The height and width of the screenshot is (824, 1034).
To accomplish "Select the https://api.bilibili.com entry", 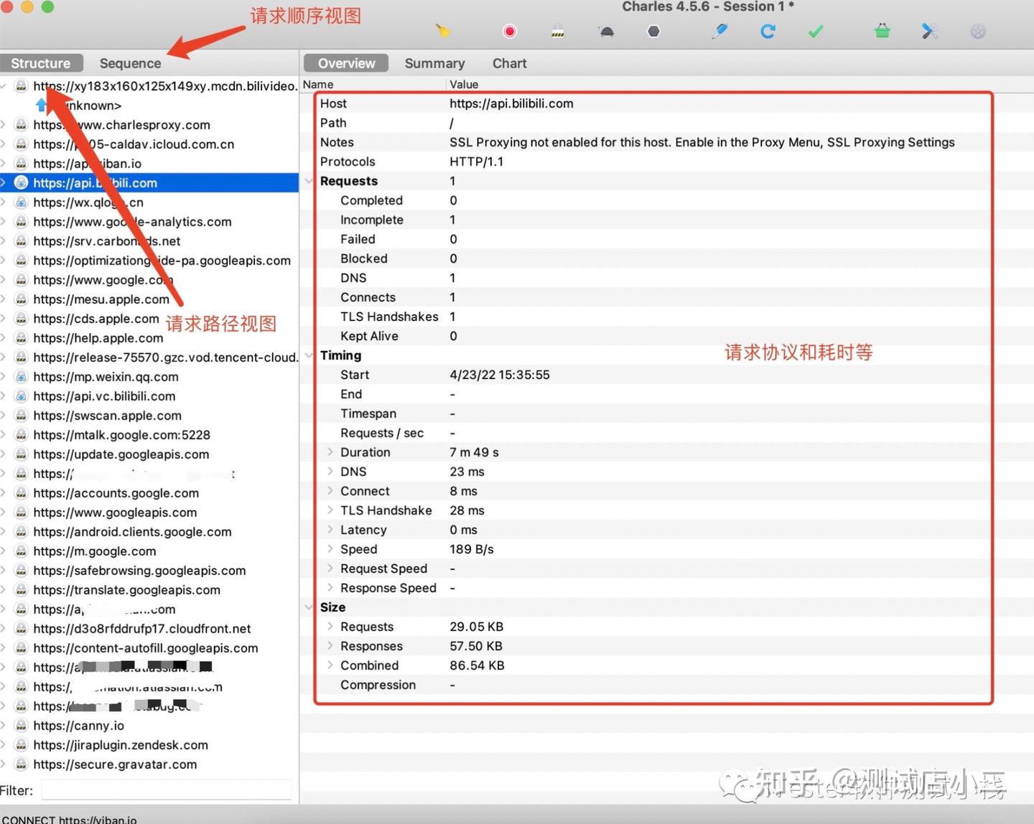I will (x=94, y=182).
